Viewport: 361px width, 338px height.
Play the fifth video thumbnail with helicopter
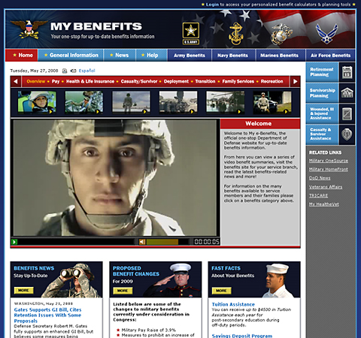pos(226,102)
